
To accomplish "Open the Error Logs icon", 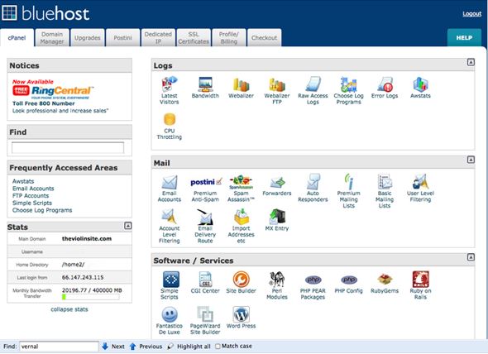I will [x=385, y=84].
